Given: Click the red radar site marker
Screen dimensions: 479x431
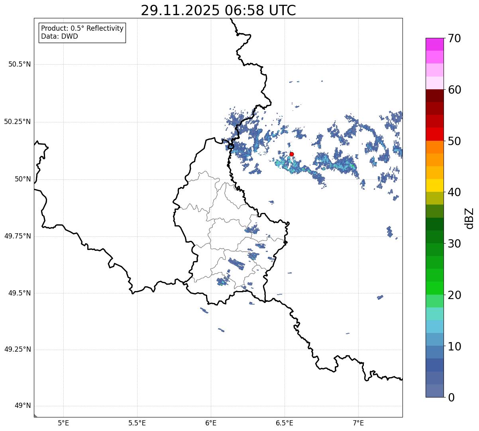Looking at the screenshot, I should (292, 154).
